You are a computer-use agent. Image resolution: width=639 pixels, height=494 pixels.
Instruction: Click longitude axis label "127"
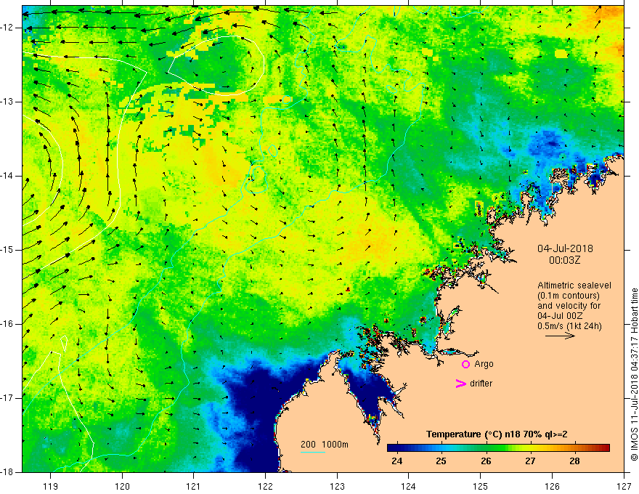pyautogui.click(x=624, y=486)
